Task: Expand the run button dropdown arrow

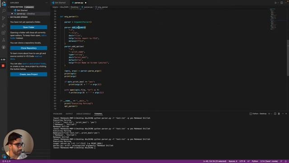Action: [x=278, y=3]
